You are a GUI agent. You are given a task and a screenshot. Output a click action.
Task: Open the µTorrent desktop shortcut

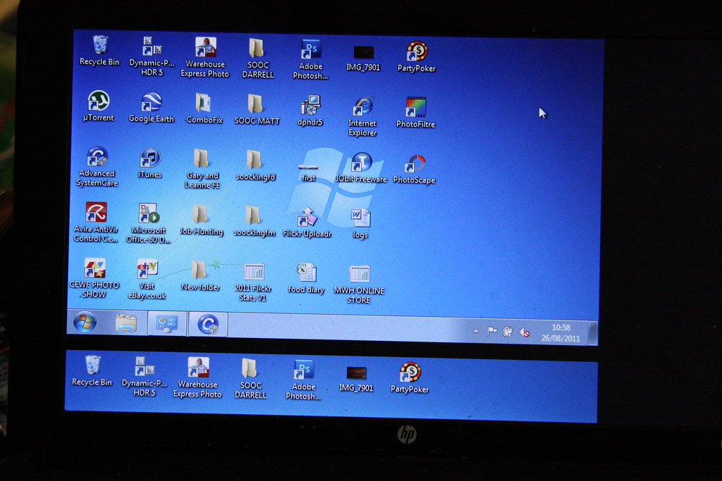(99, 101)
